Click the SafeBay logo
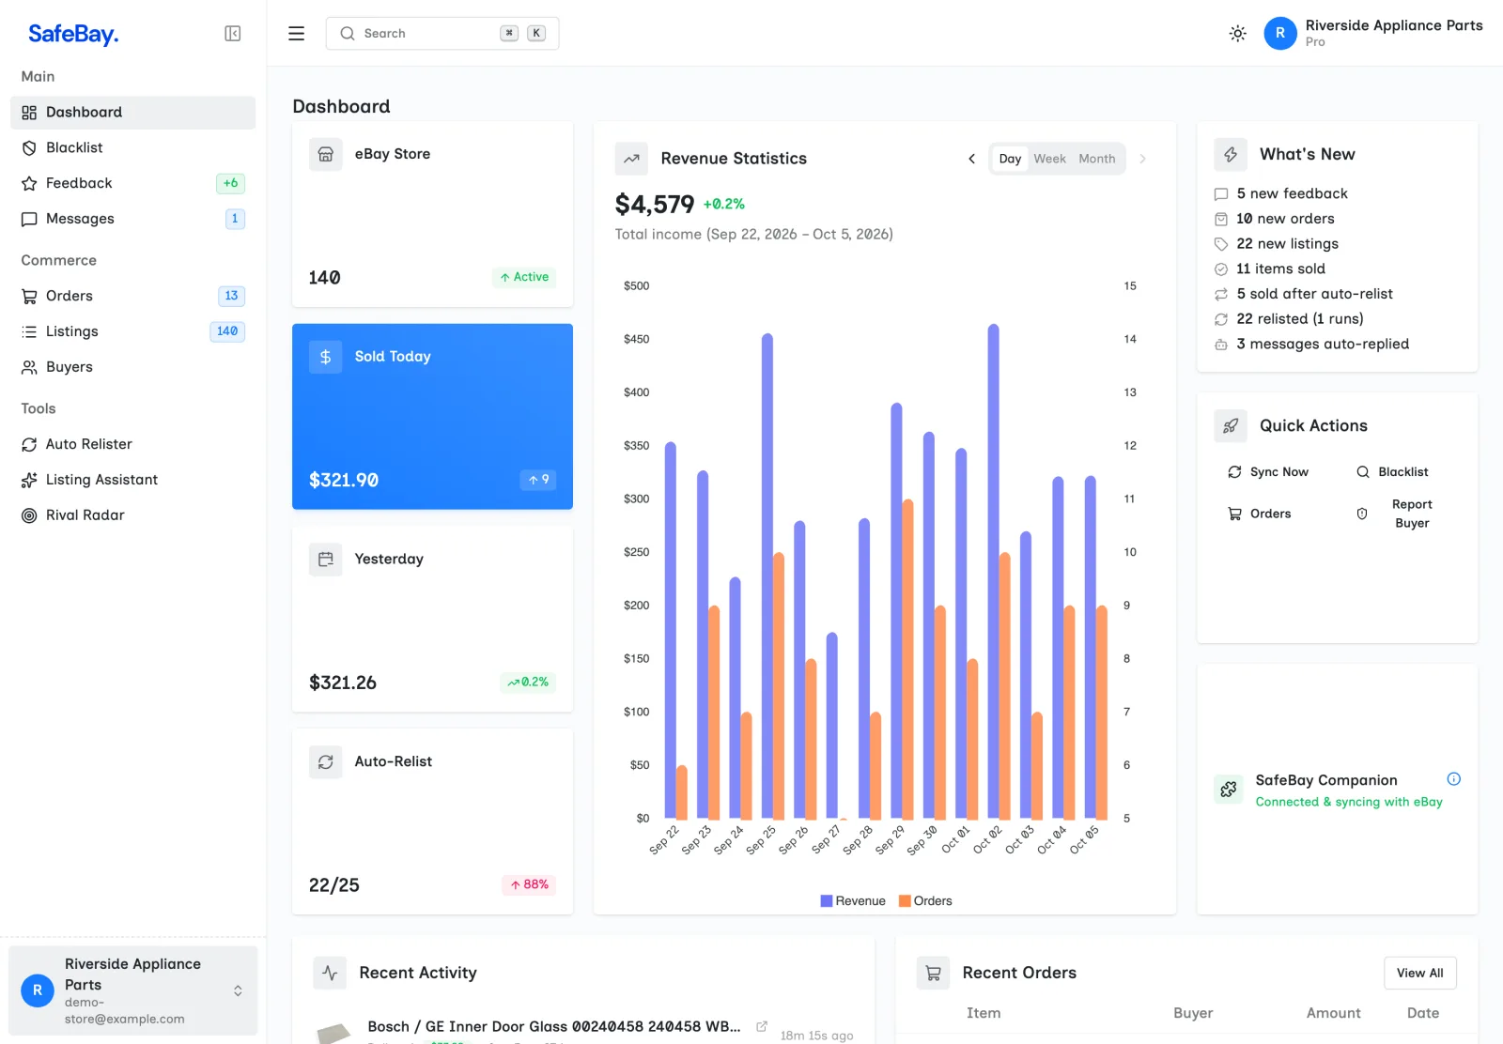The height and width of the screenshot is (1044, 1503). [73, 35]
